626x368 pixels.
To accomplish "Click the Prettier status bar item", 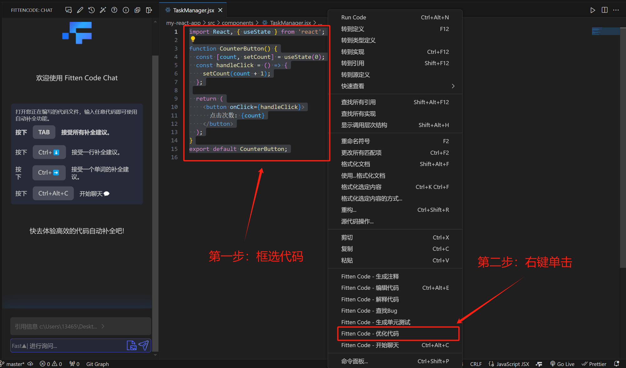I will click(x=594, y=364).
